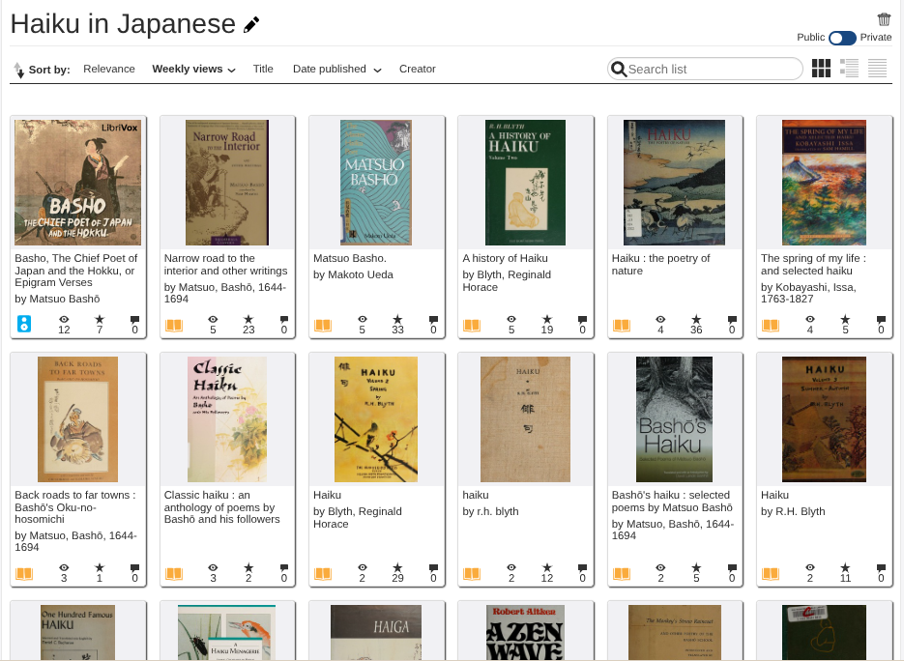Open the One Hundred Famous Haiku cover
Screen dimensions: 904x661
(x=78, y=632)
